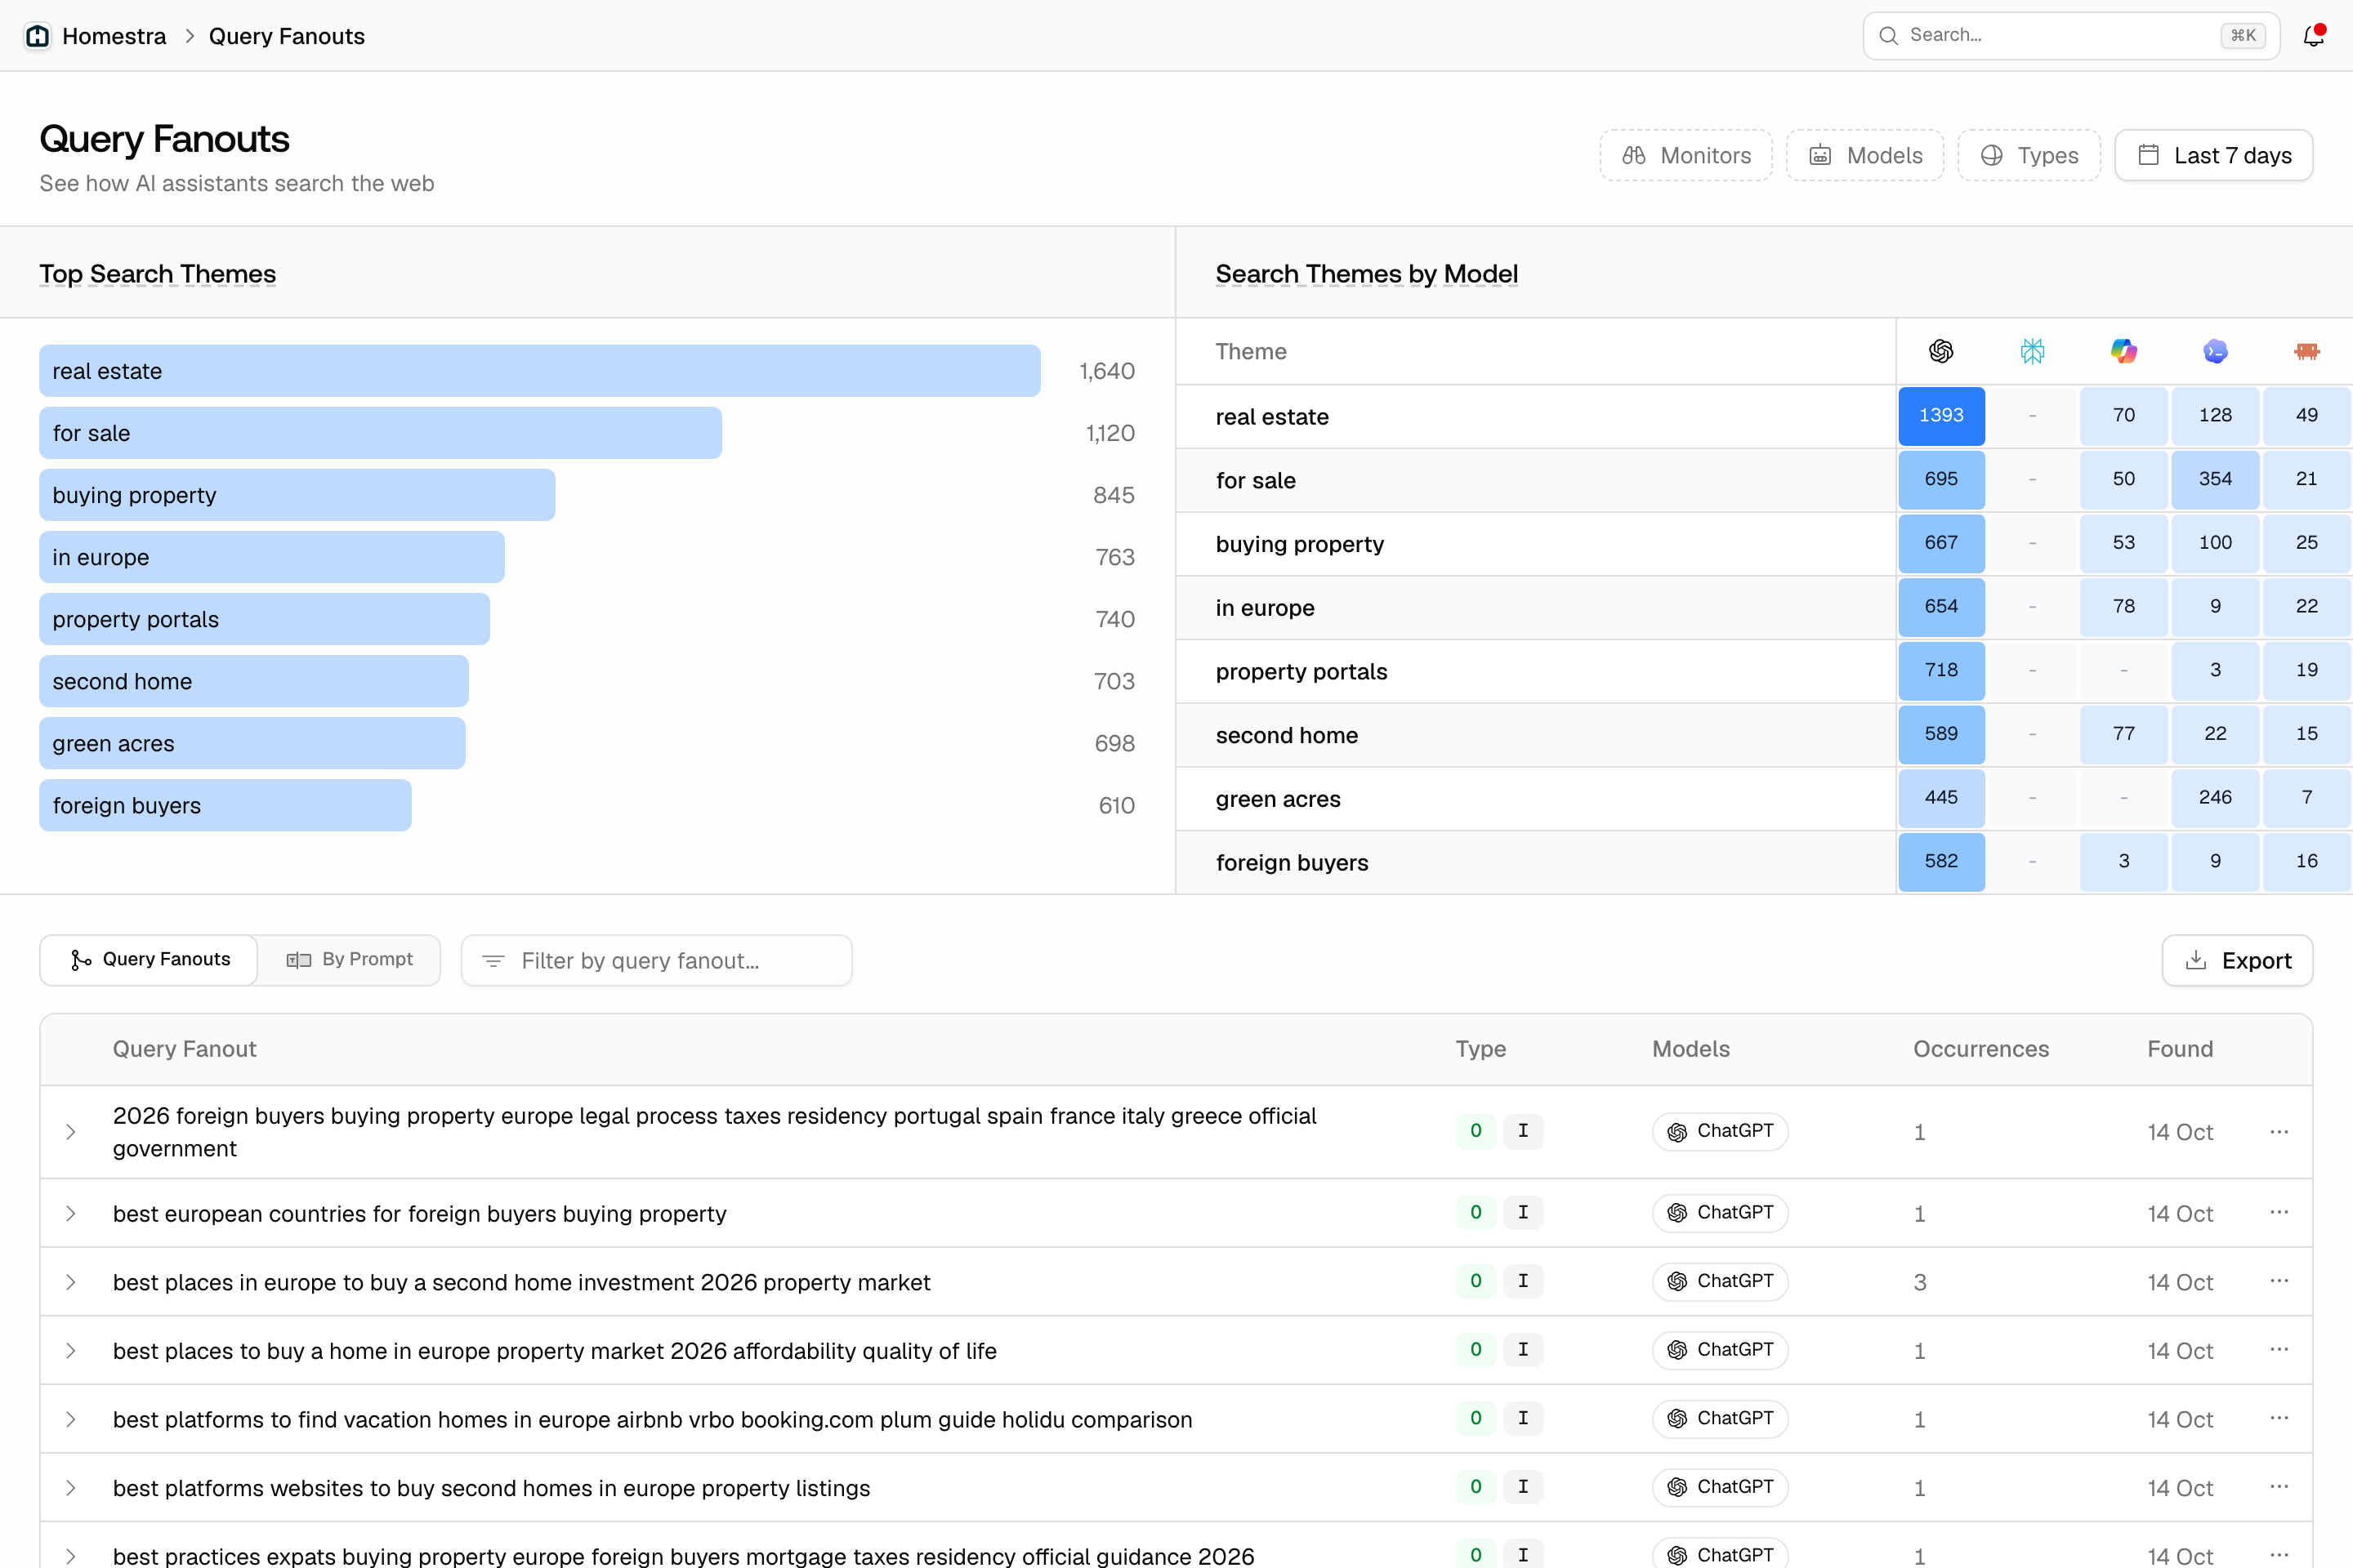
Task: Open the Monitors filter
Action: coord(1685,155)
